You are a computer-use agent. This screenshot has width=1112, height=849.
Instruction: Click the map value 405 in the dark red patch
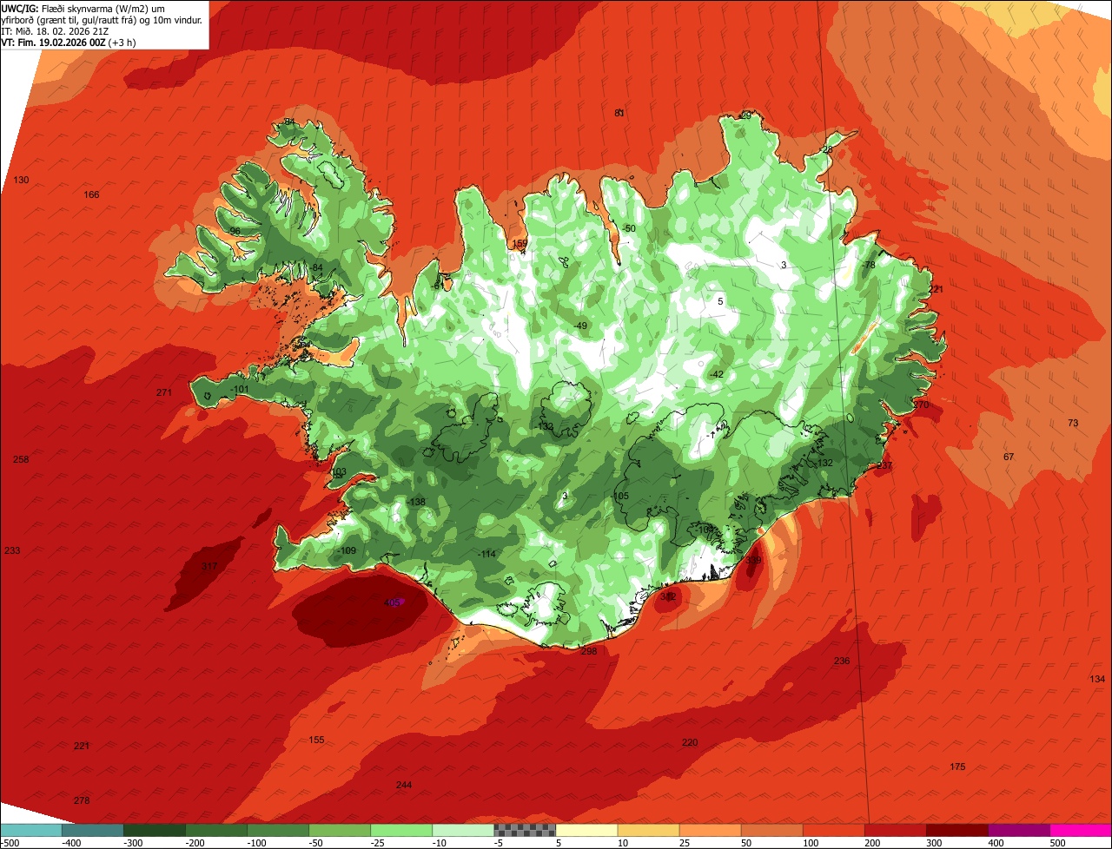pos(392,602)
